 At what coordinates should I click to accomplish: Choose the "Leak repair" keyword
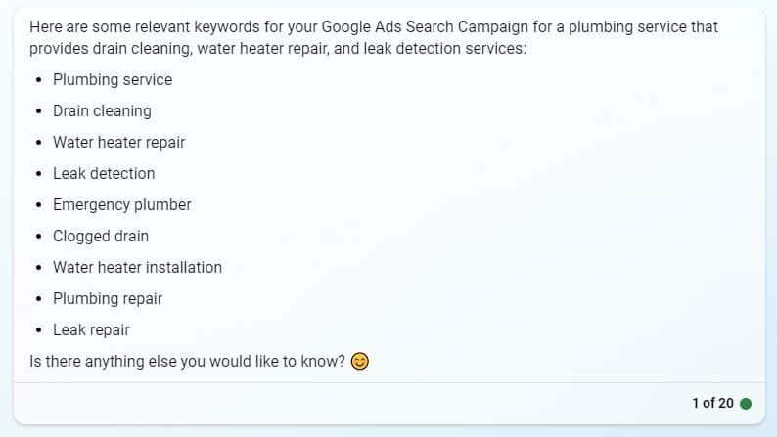click(x=91, y=330)
